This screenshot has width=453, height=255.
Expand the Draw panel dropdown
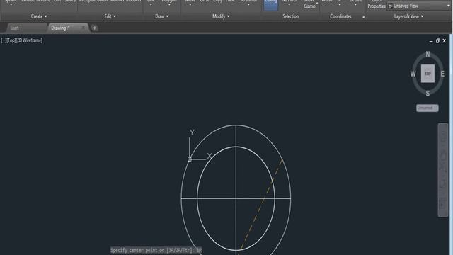pos(162,16)
